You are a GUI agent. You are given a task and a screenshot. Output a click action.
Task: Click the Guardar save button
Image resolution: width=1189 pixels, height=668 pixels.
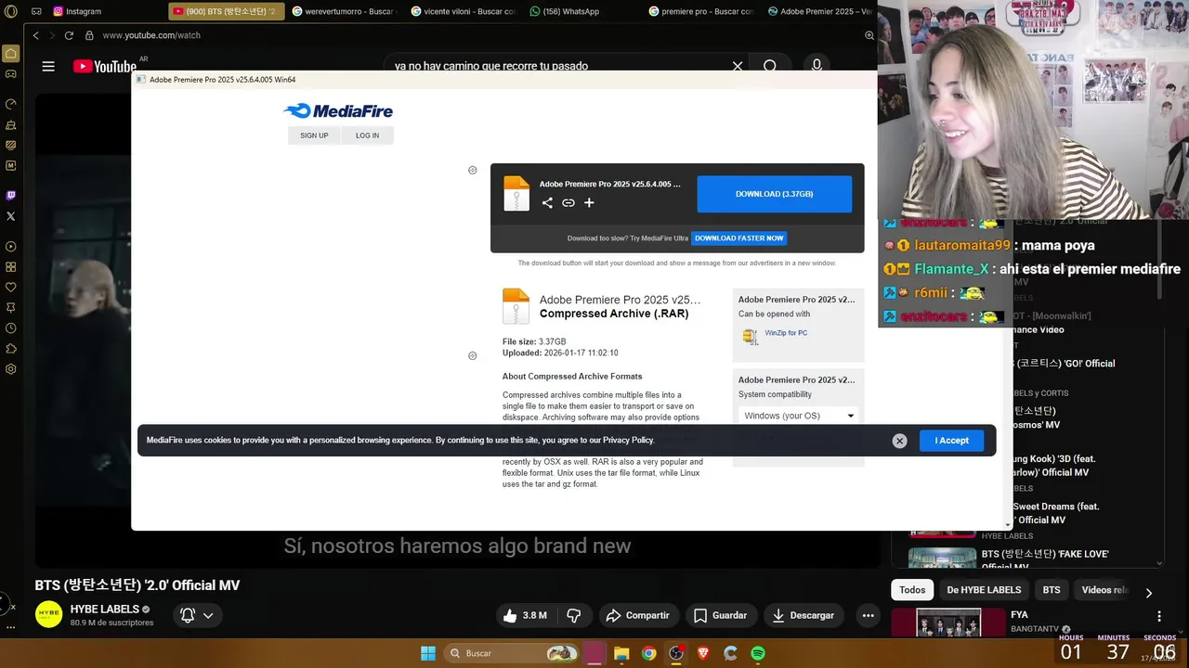[x=720, y=615]
